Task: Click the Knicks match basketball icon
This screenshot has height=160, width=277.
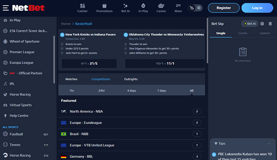Action: pos(62,35)
